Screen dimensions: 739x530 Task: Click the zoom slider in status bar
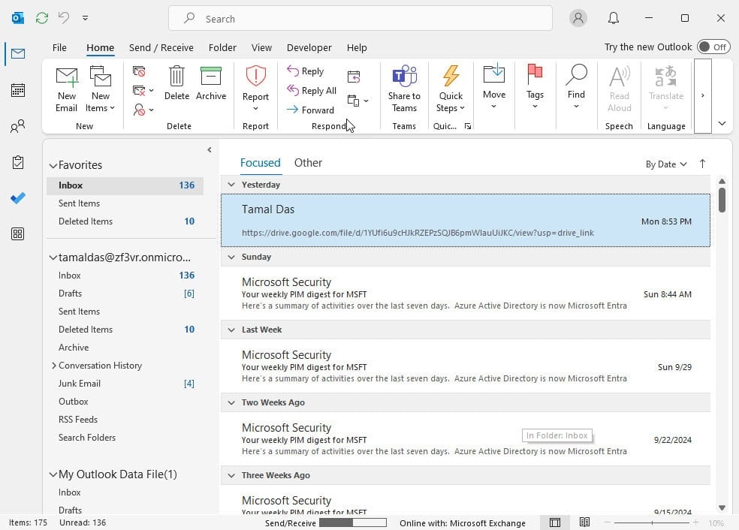tap(652, 522)
